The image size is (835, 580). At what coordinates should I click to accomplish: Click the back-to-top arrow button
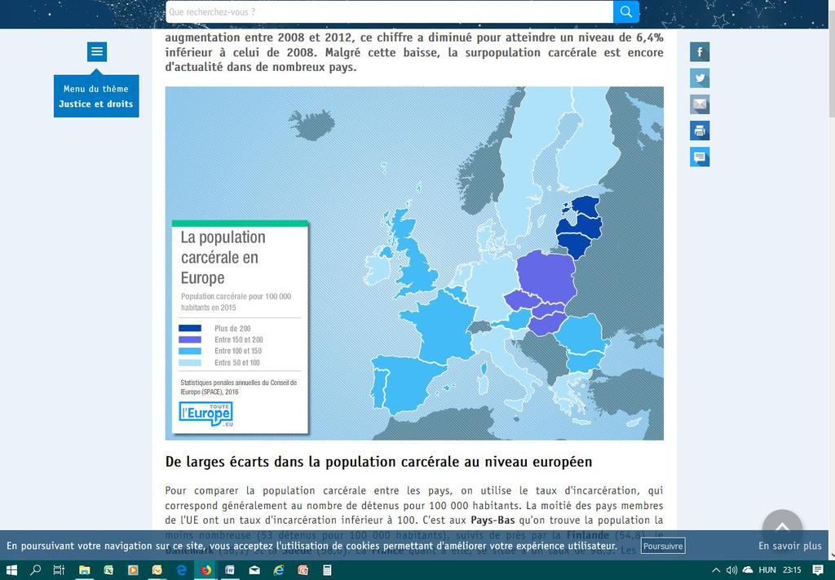point(782,529)
